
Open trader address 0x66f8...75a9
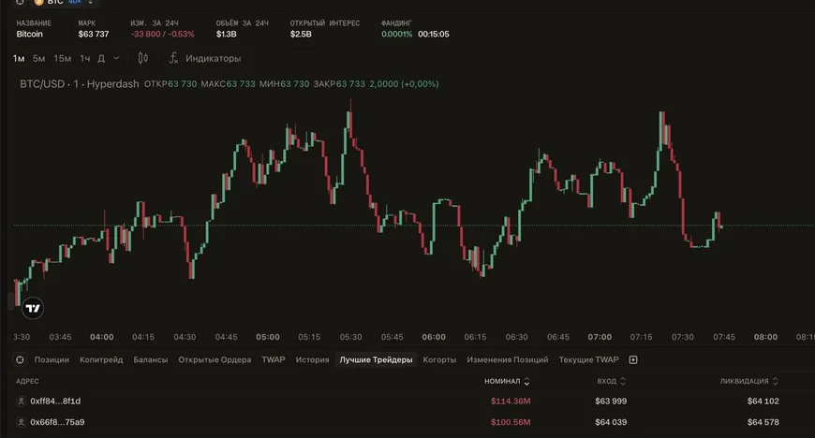pyautogui.click(x=57, y=422)
